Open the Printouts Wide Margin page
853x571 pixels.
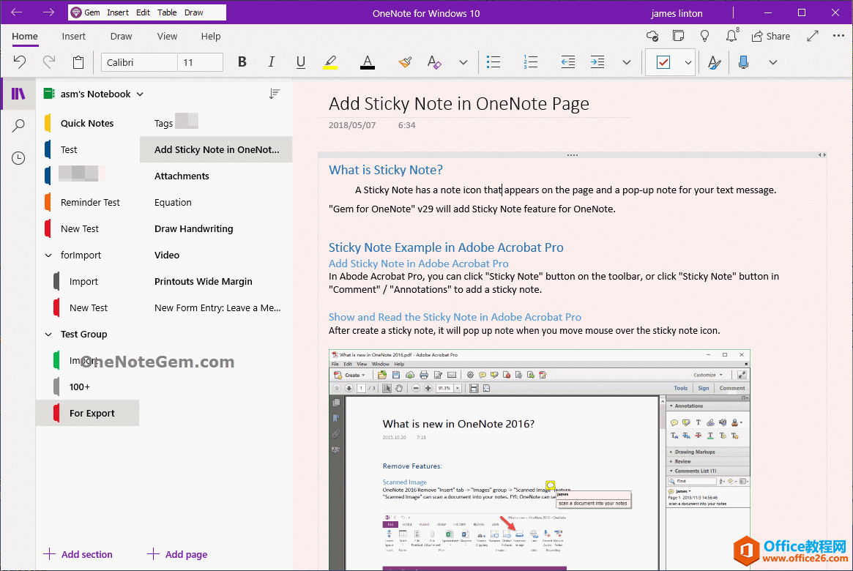pos(216,282)
